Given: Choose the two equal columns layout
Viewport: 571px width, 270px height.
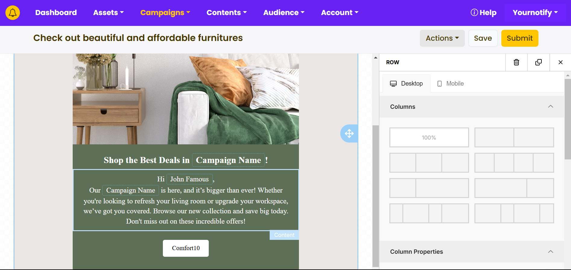Looking at the screenshot, I should 514,137.
